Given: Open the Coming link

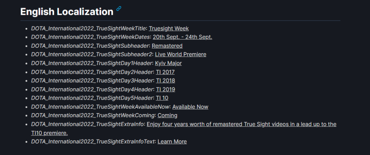Looking at the screenshot, I should point(167,115).
